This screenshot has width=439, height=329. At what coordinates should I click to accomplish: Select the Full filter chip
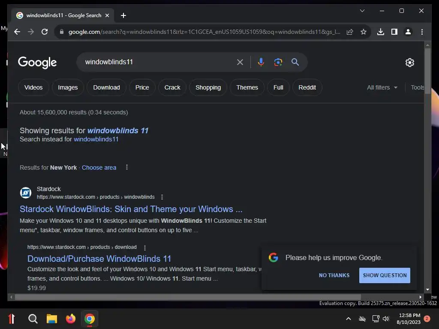(x=278, y=87)
